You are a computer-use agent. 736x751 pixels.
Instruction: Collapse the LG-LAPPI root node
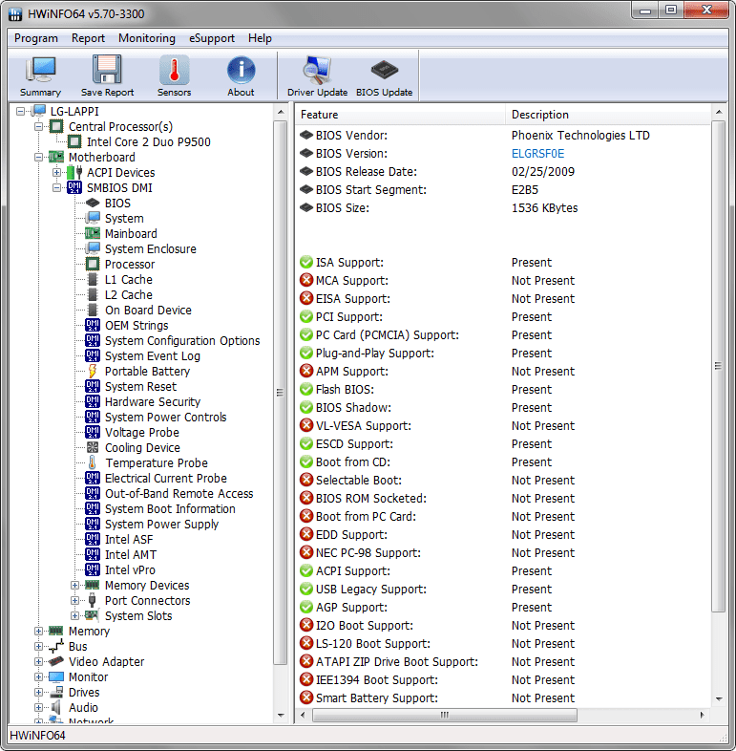tap(20, 111)
